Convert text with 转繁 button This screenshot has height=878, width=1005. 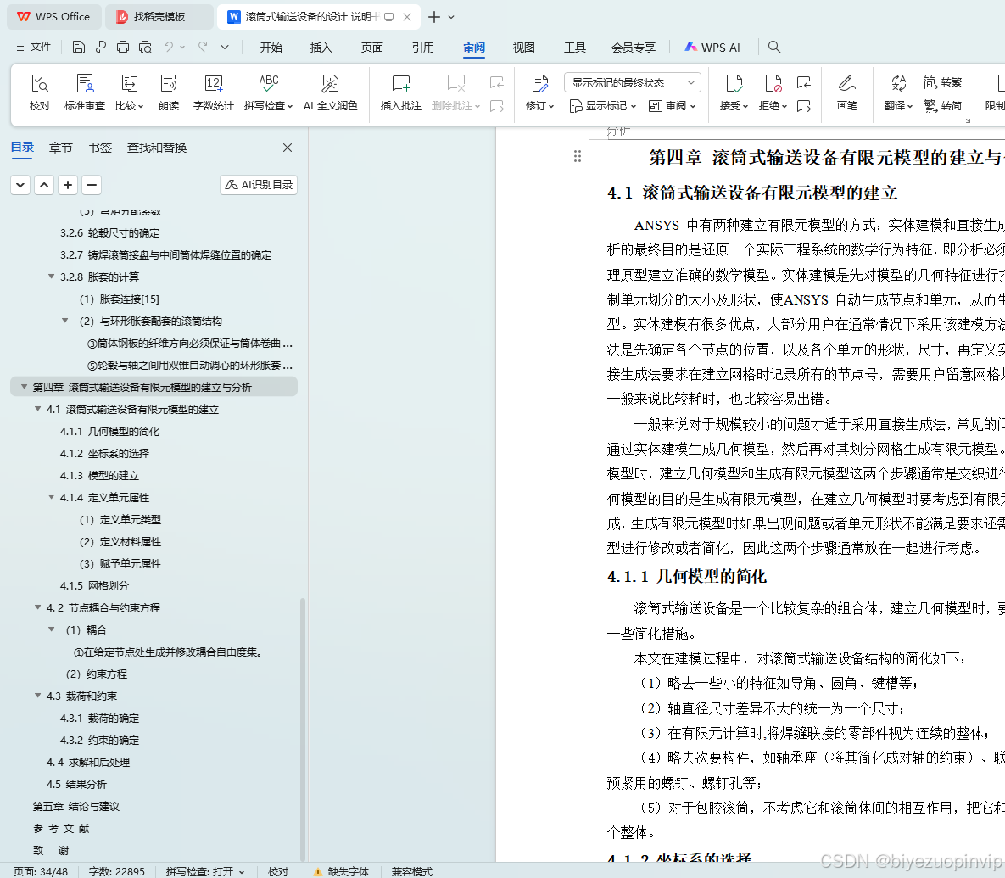point(943,82)
